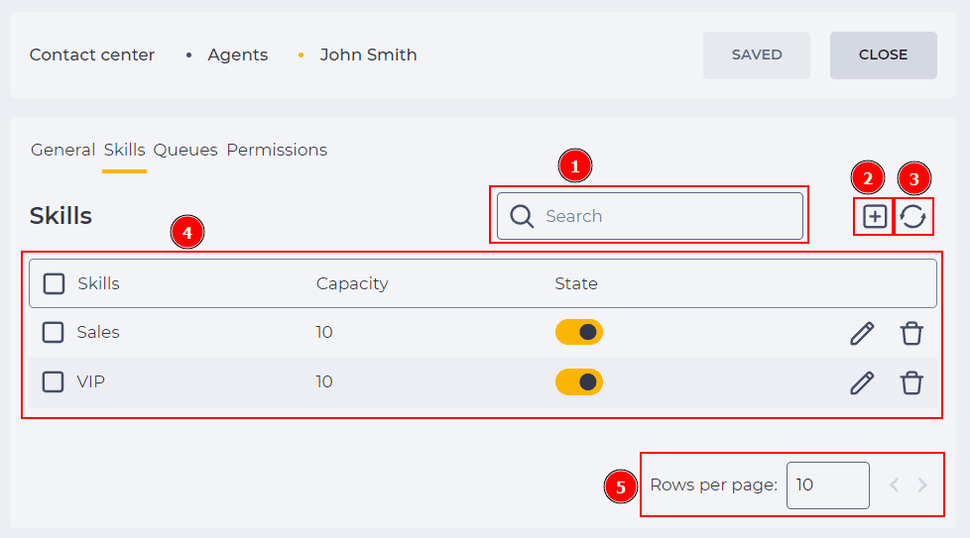970x538 pixels.
Task: Delete the Sales skill row
Action: (911, 333)
